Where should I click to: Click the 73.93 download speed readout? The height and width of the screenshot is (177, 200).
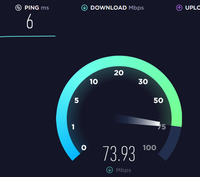119,154
